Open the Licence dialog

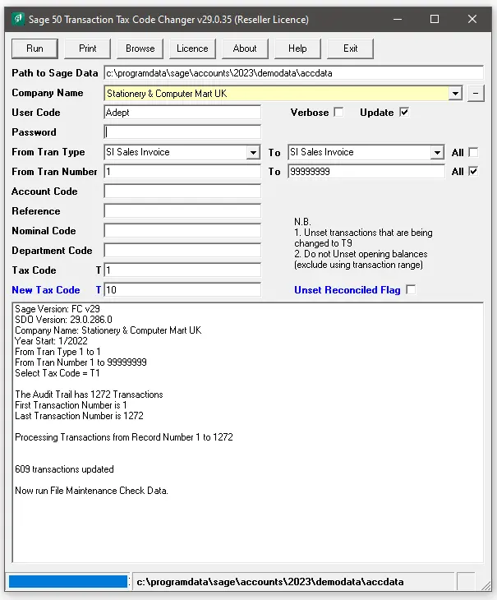pyautogui.click(x=192, y=48)
